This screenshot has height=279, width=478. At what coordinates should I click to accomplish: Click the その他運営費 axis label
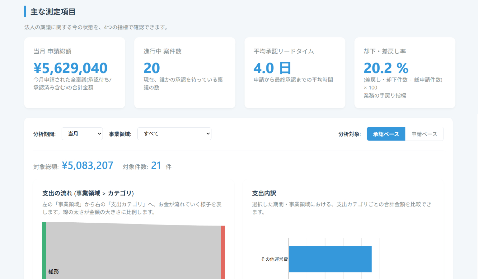[x=274, y=259]
